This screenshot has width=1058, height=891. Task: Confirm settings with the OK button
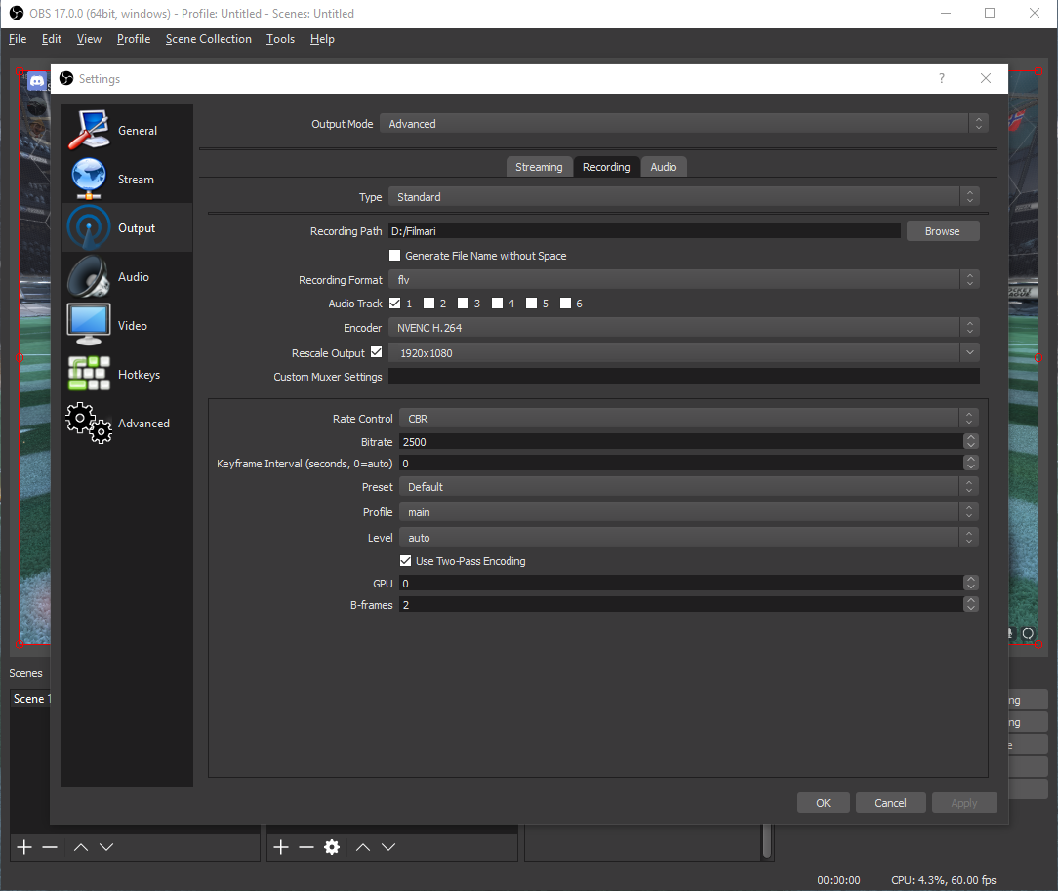(x=823, y=802)
